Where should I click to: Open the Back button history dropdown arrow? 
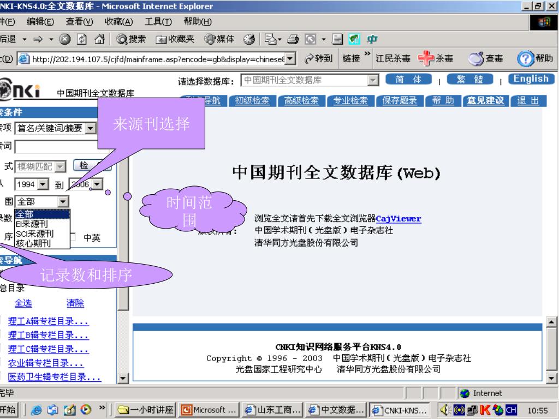(24, 39)
